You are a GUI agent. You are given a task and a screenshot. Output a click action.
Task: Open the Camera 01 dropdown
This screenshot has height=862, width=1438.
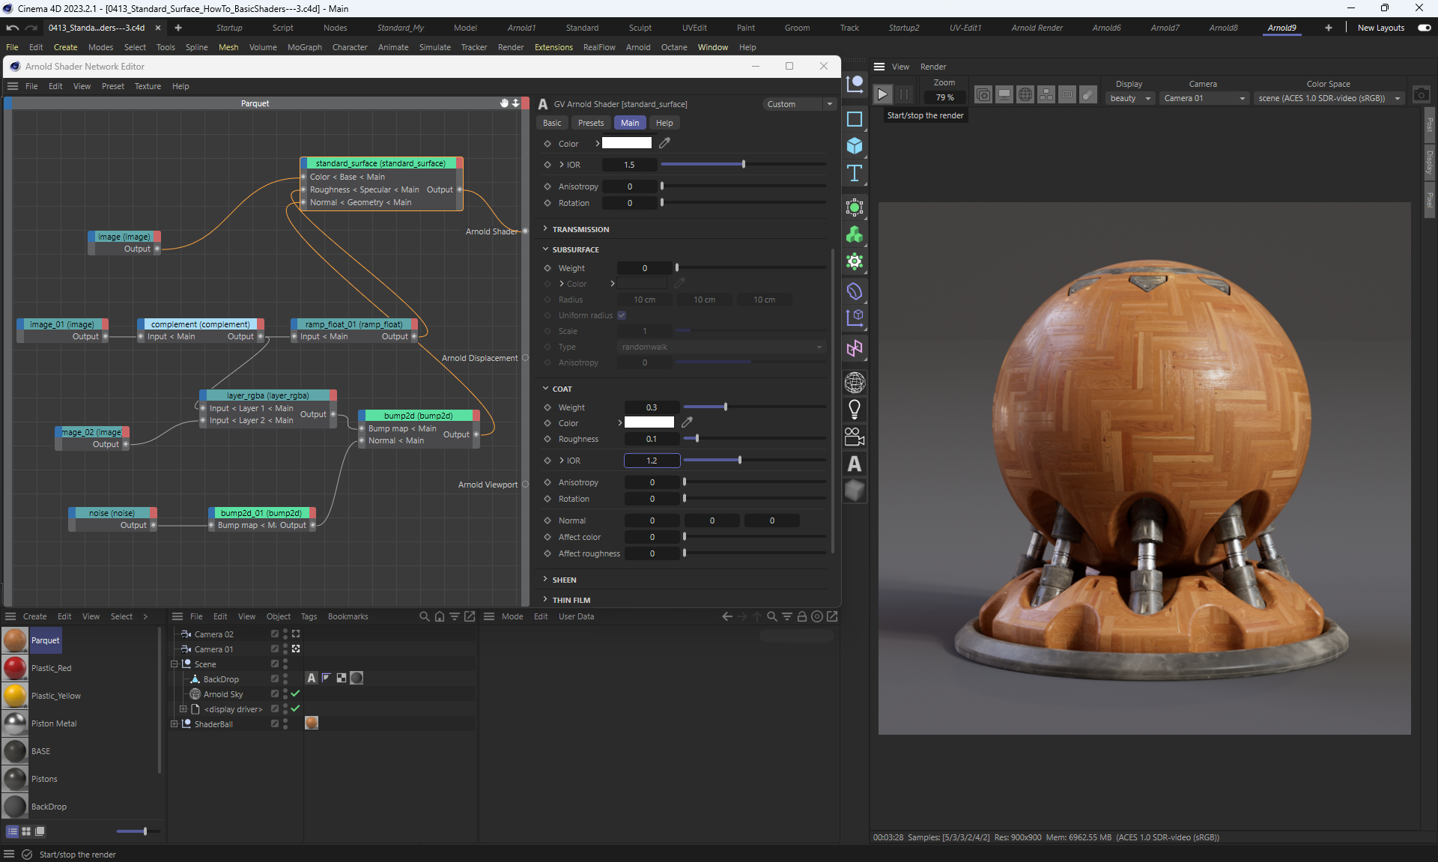(x=1204, y=98)
